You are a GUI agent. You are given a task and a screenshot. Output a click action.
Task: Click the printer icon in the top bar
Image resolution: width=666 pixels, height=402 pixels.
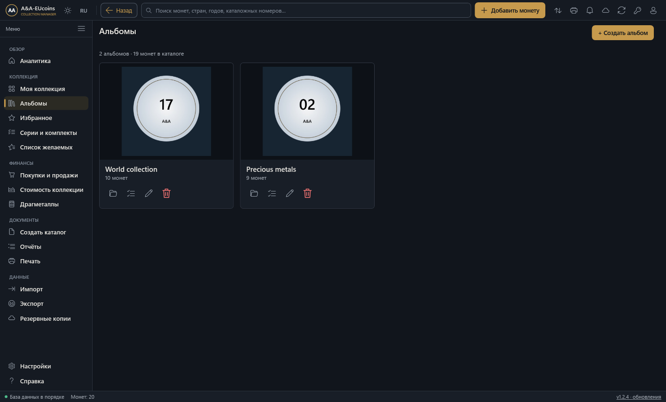point(574,10)
